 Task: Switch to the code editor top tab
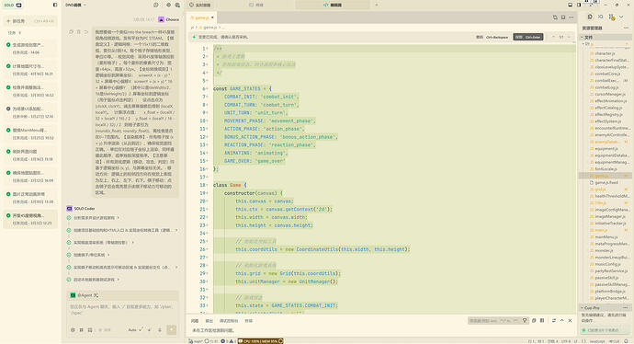point(333,5)
